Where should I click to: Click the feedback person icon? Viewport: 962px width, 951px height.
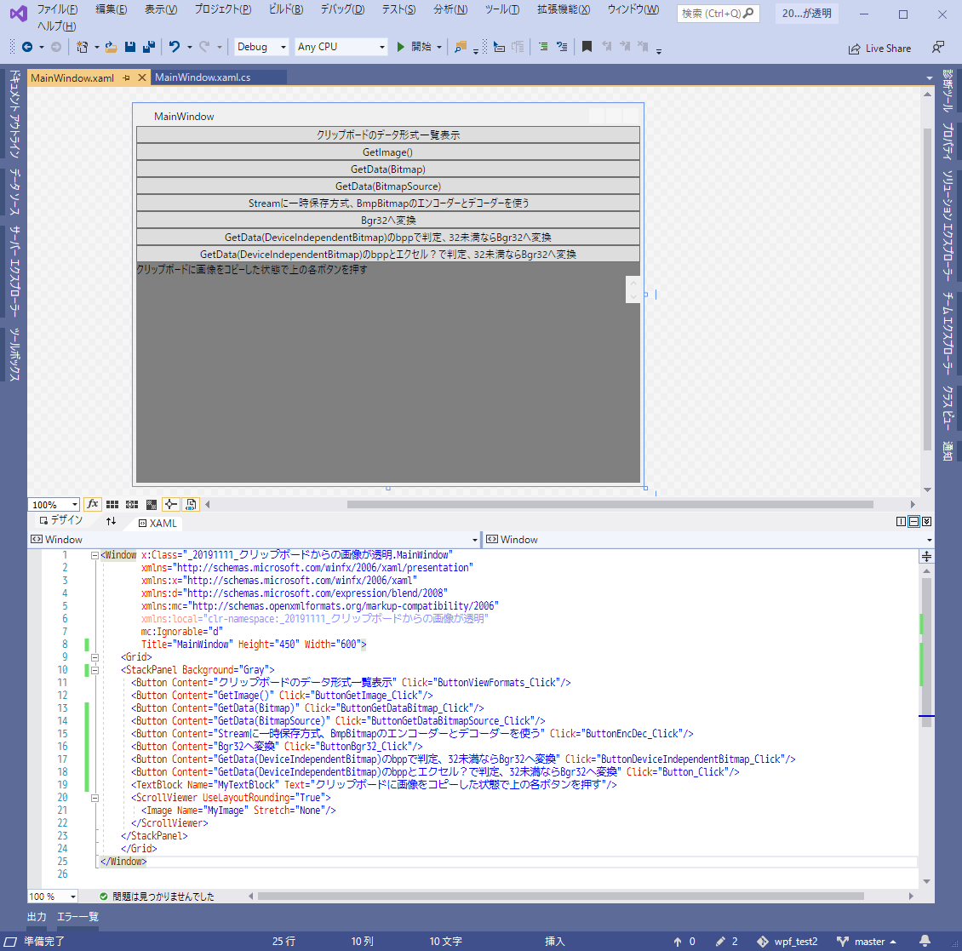point(937,47)
